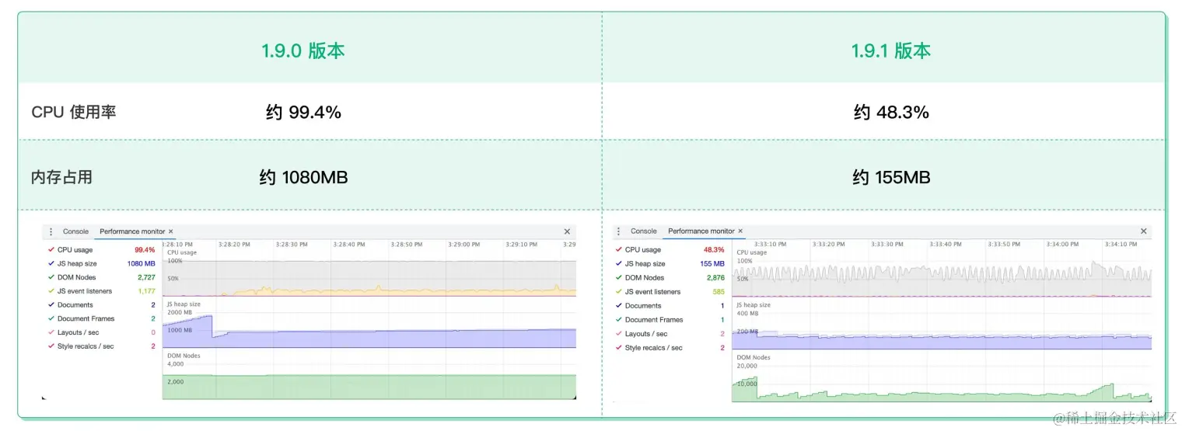The height and width of the screenshot is (431, 1182).
Task: Click the 48.3% CPU value in sidebar
Action: 714,250
